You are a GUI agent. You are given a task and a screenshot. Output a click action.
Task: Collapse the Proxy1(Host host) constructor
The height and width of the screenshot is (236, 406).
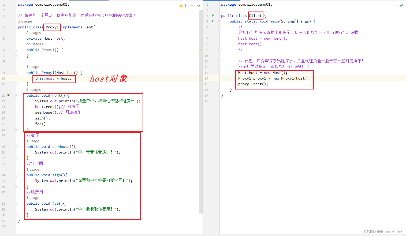(16, 73)
